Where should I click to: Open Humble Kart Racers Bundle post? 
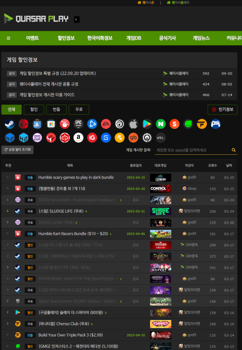(x=73, y=234)
